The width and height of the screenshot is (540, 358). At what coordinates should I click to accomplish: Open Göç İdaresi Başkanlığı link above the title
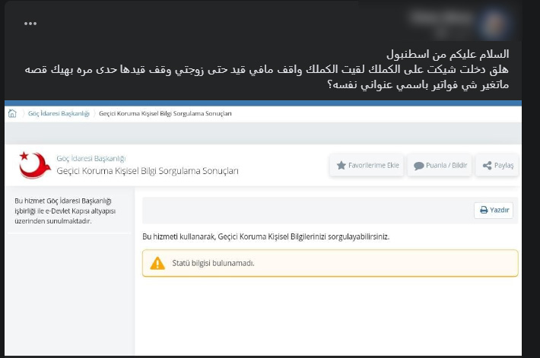coord(91,158)
